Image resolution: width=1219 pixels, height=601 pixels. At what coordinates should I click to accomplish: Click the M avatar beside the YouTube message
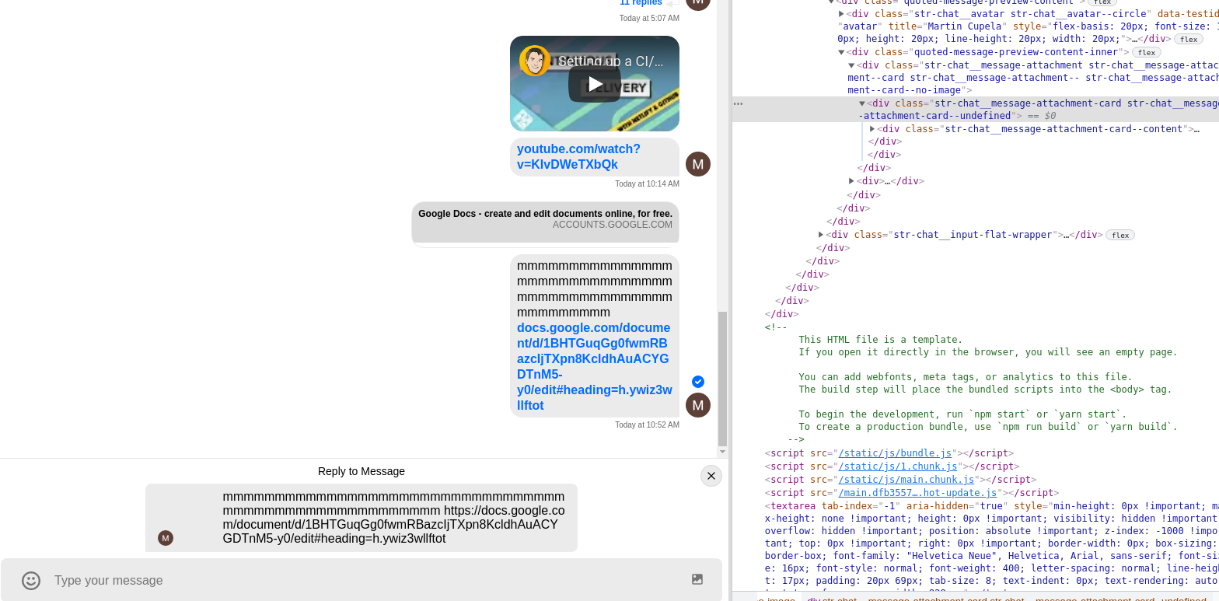698,164
